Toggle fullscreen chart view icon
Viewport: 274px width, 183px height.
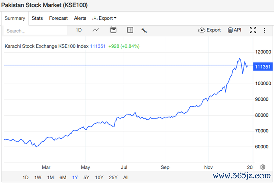pyautogui.click(x=253, y=30)
